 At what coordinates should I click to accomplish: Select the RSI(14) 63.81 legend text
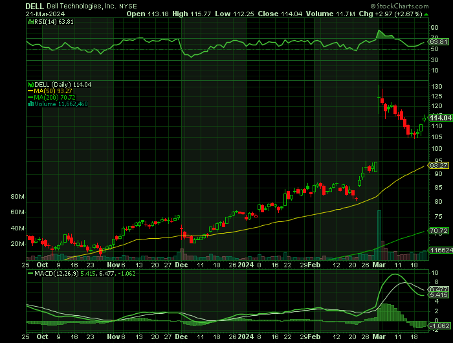[x=54, y=22]
